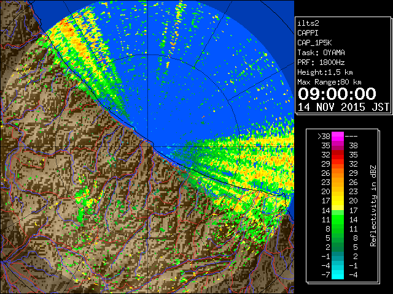Click the 'Task: OYAMA' line
The height and width of the screenshot is (294, 393).
(x=321, y=53)
